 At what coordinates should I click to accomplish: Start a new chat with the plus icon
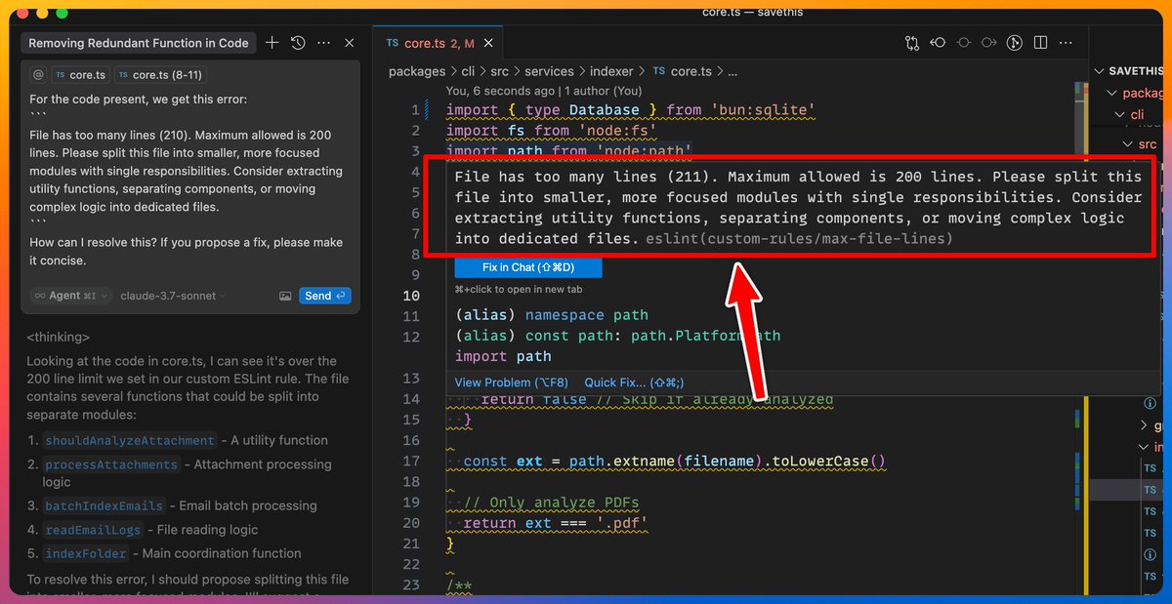[272, 43]
